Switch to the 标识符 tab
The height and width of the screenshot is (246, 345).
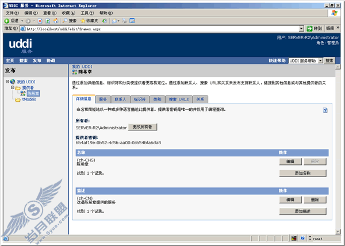(140, 99)
